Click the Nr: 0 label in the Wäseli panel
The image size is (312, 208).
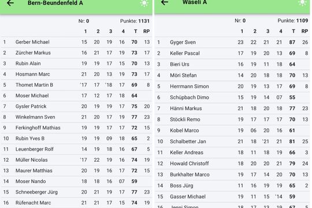click(x=240, y=21)
